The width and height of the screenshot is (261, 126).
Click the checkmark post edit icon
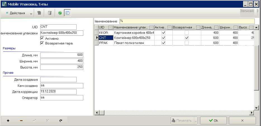pyautogui.click(x=34, y=121)
